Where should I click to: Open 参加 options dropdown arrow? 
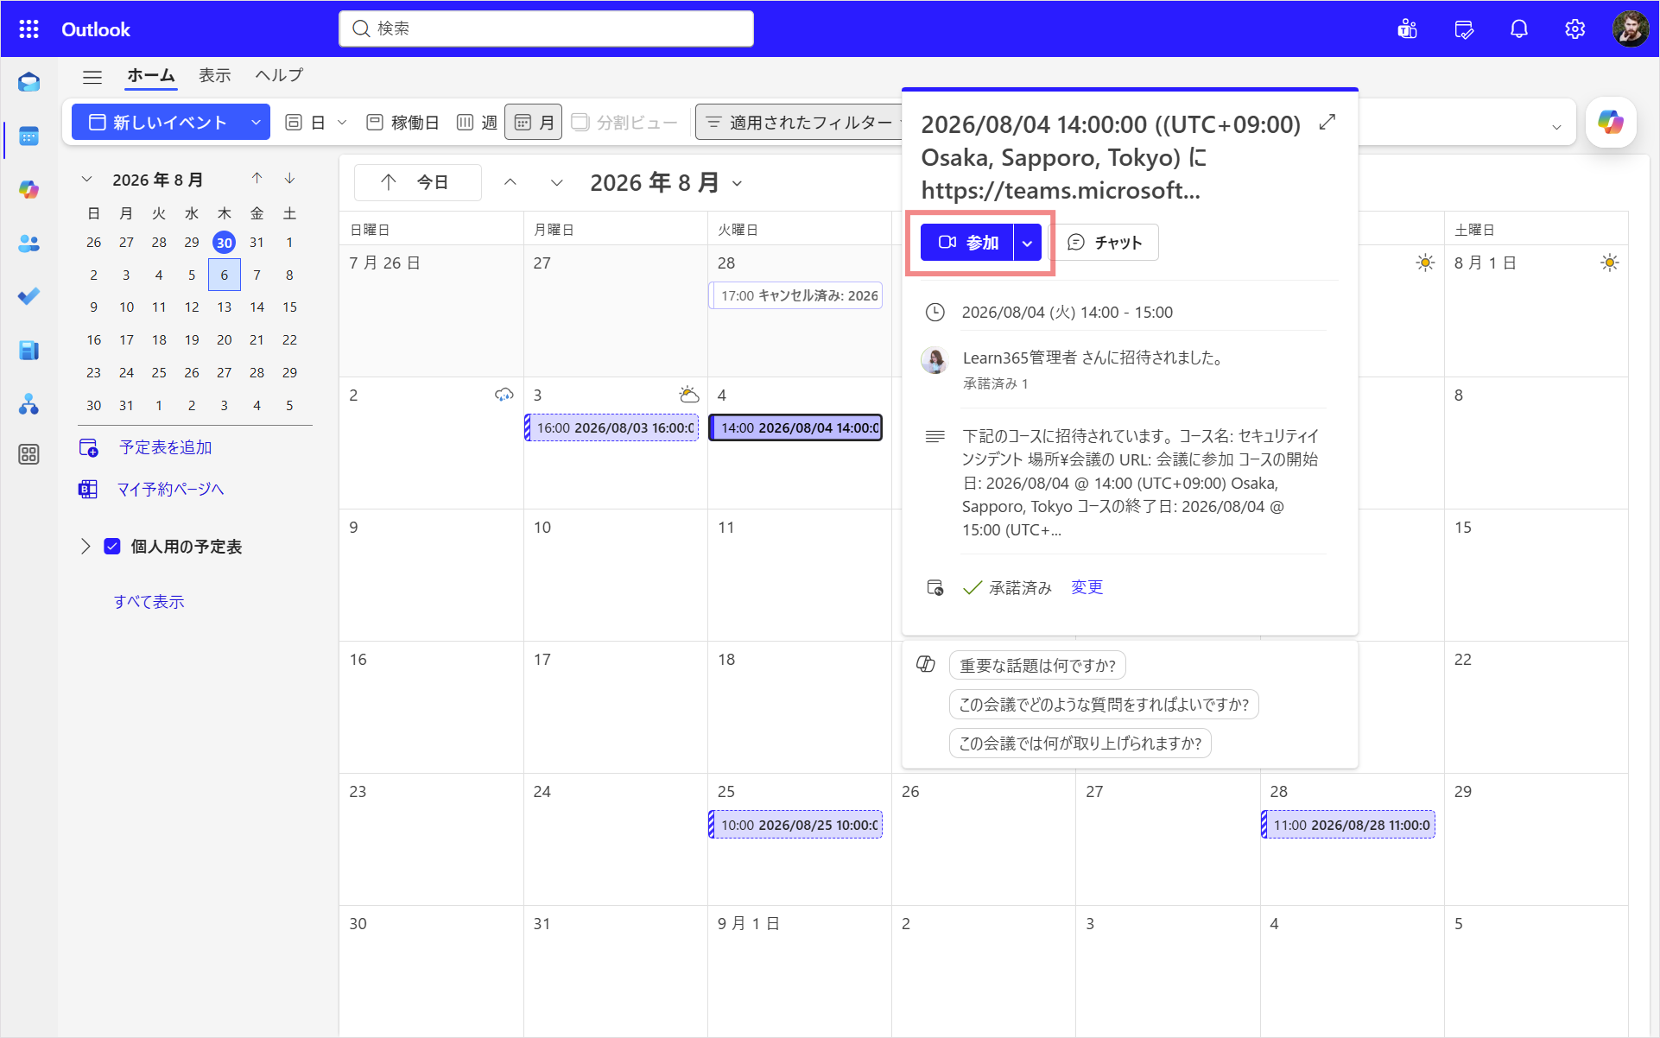(x=1028, y=243)
